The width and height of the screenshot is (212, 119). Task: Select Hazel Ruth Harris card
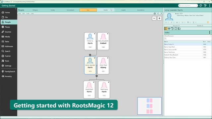pos(89,90)
